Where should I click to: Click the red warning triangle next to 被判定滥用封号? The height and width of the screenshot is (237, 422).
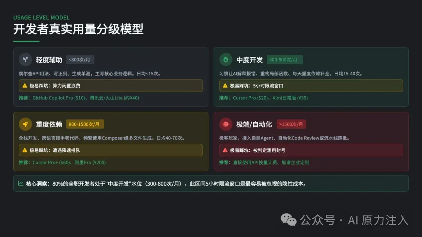coord(225,150)
